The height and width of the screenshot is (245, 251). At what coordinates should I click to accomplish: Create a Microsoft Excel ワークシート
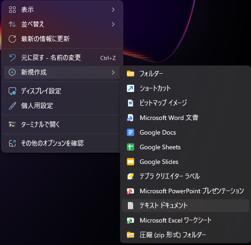186,221
